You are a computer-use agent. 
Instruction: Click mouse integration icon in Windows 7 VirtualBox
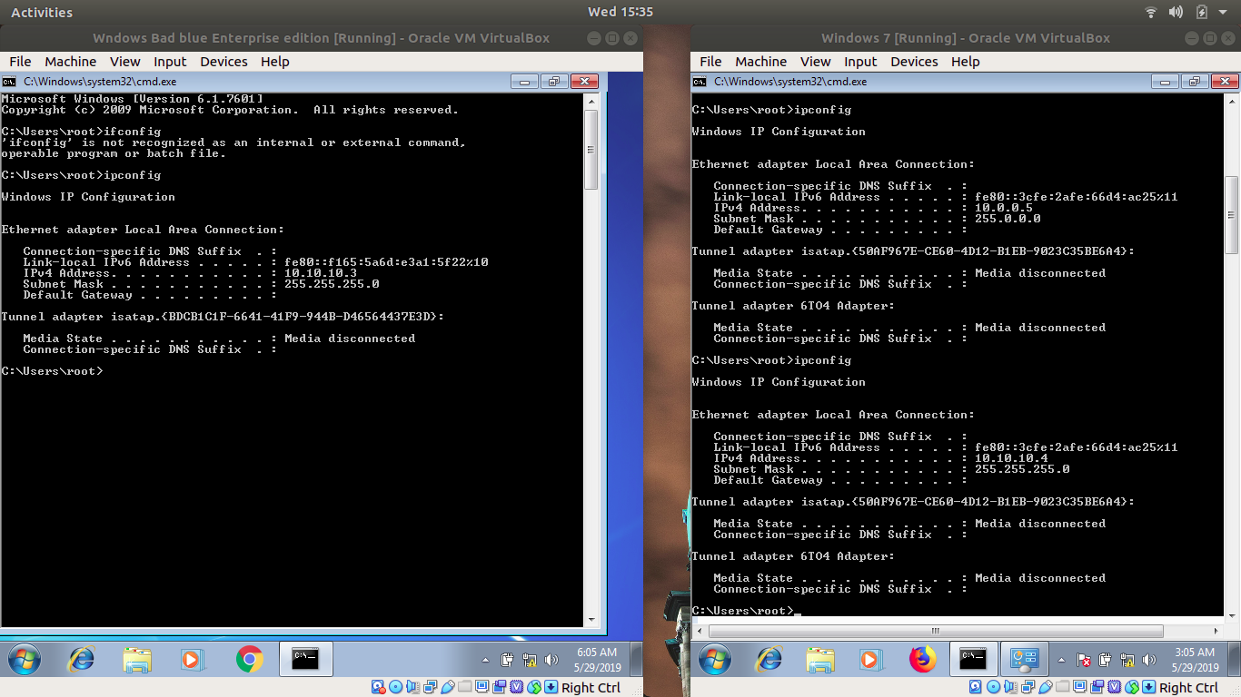(x=1132, y=687)
